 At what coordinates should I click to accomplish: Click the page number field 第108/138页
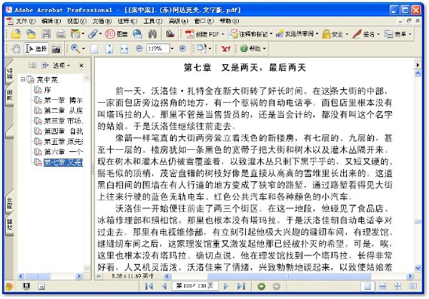pos(195,285)
